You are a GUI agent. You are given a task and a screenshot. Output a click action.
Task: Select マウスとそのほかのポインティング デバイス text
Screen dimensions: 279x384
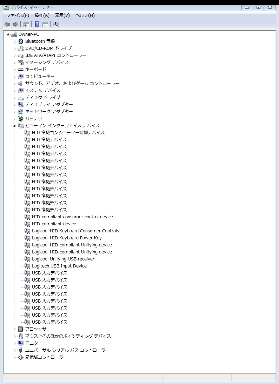[68, 336]
